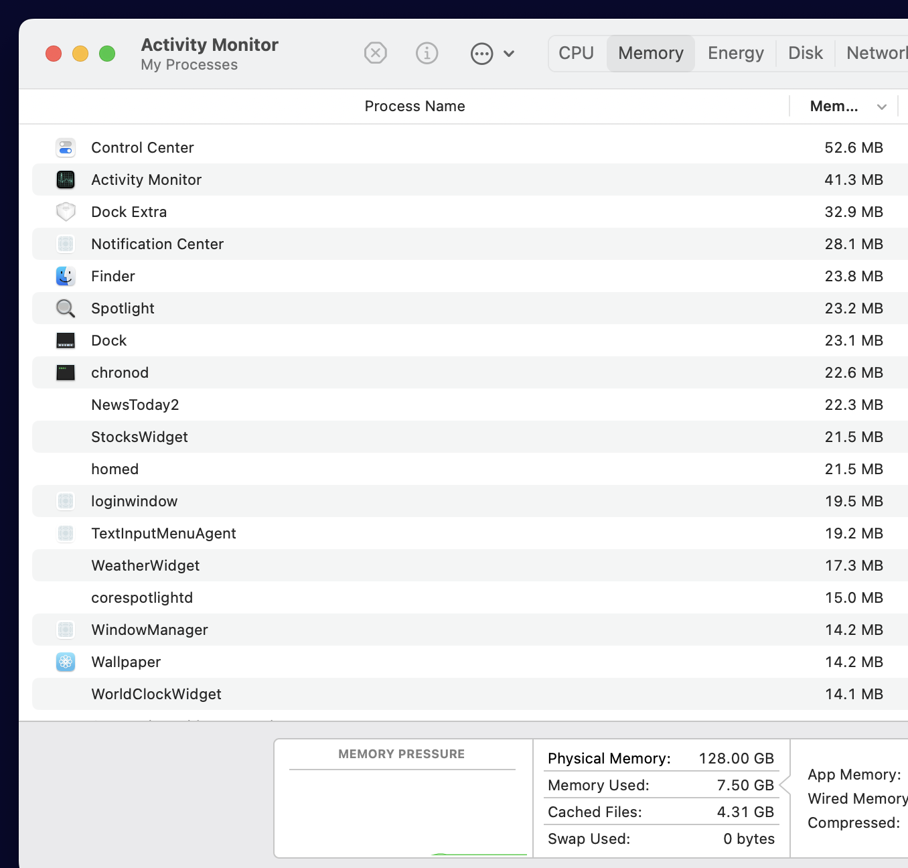Toggle sort order chevron on Memory column
This screenshot has height=868, width=908.
[882, 106]
